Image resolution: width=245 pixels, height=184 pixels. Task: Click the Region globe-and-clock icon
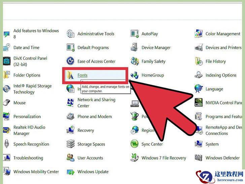[x=135, y=130]
